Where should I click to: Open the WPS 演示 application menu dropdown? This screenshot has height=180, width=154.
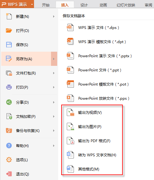pos(32,5)
